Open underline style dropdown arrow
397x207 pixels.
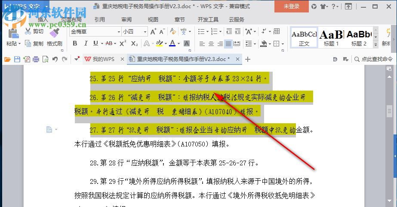pos(102,44)
